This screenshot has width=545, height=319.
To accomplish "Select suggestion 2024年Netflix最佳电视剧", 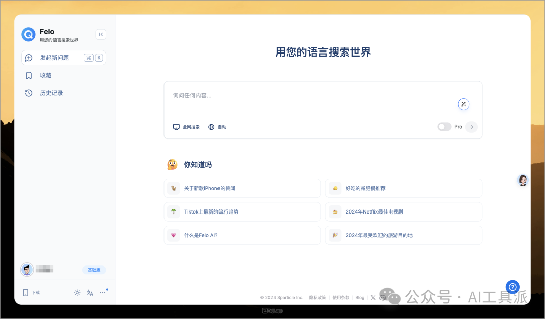I will (x=404, y=211).
